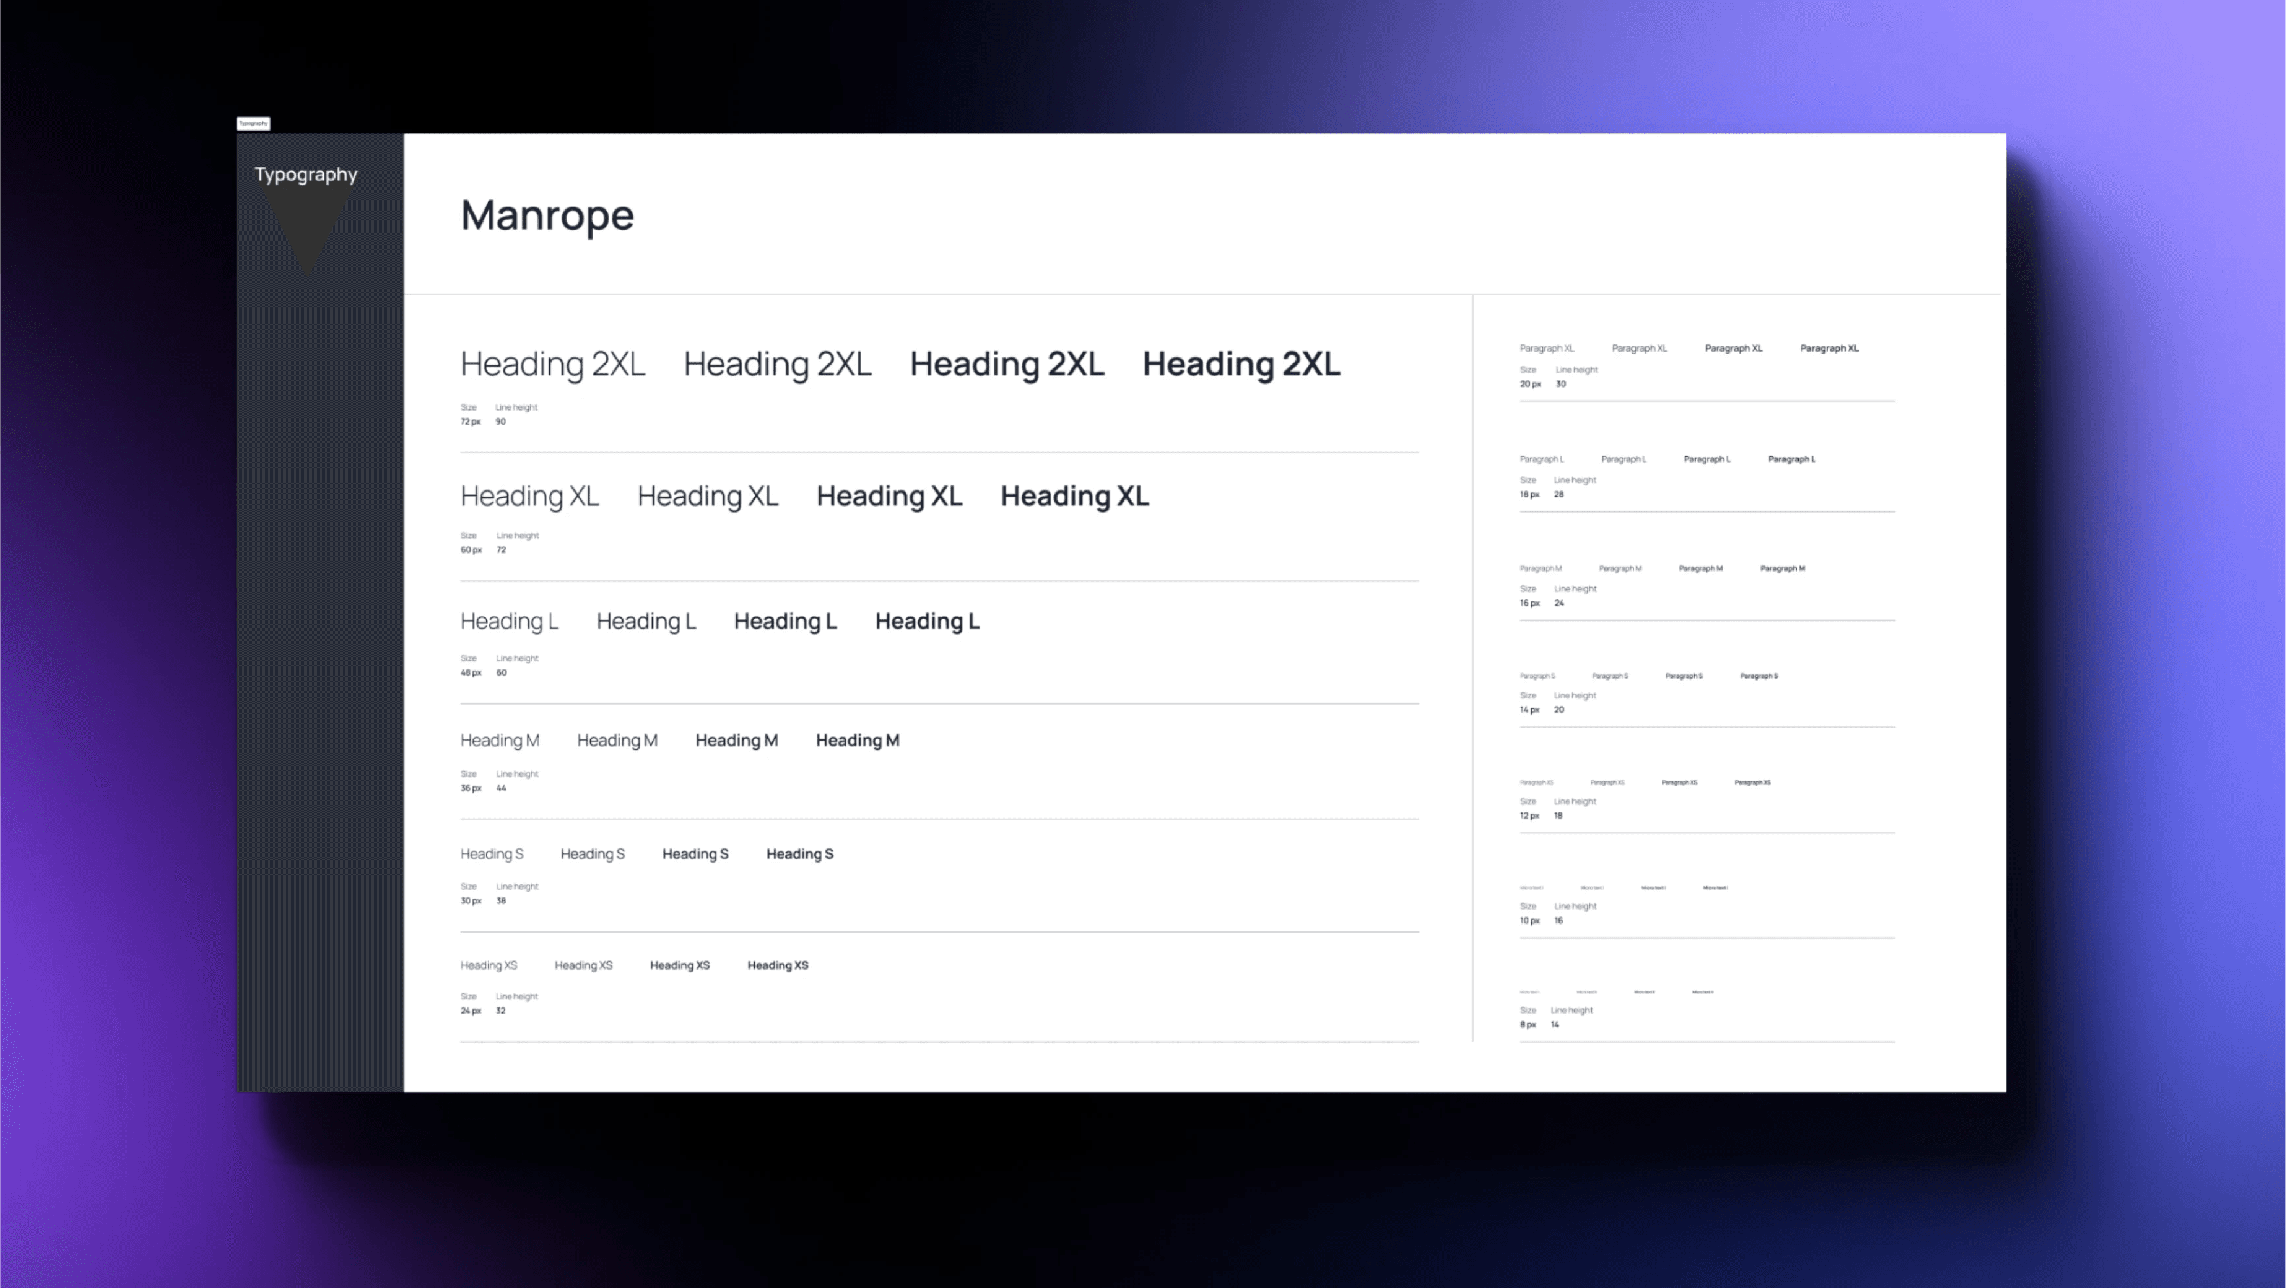Click the '38' line height value

(x=502, y=901)
